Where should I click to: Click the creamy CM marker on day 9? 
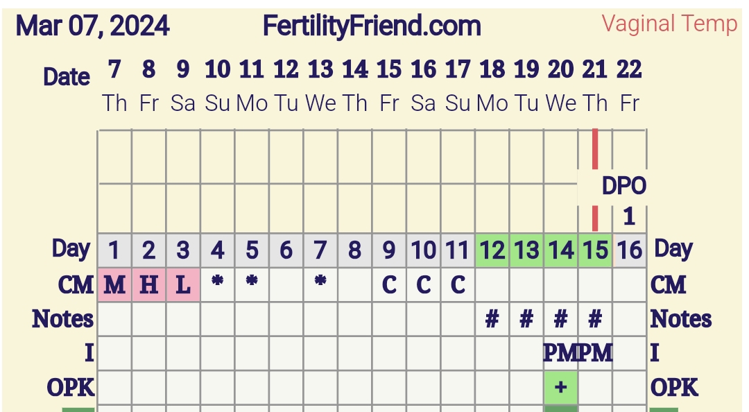389,285
